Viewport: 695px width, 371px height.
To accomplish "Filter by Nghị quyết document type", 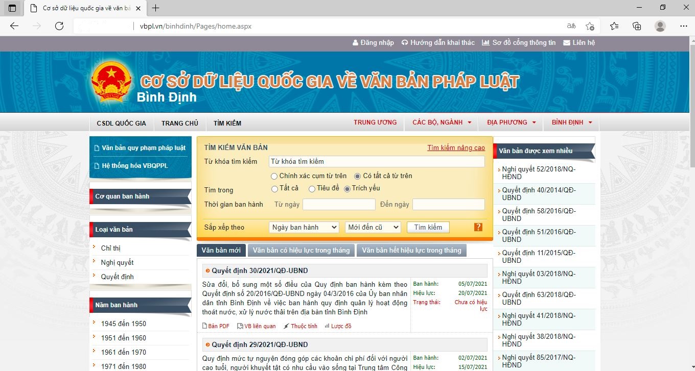I will click(117, 262).
